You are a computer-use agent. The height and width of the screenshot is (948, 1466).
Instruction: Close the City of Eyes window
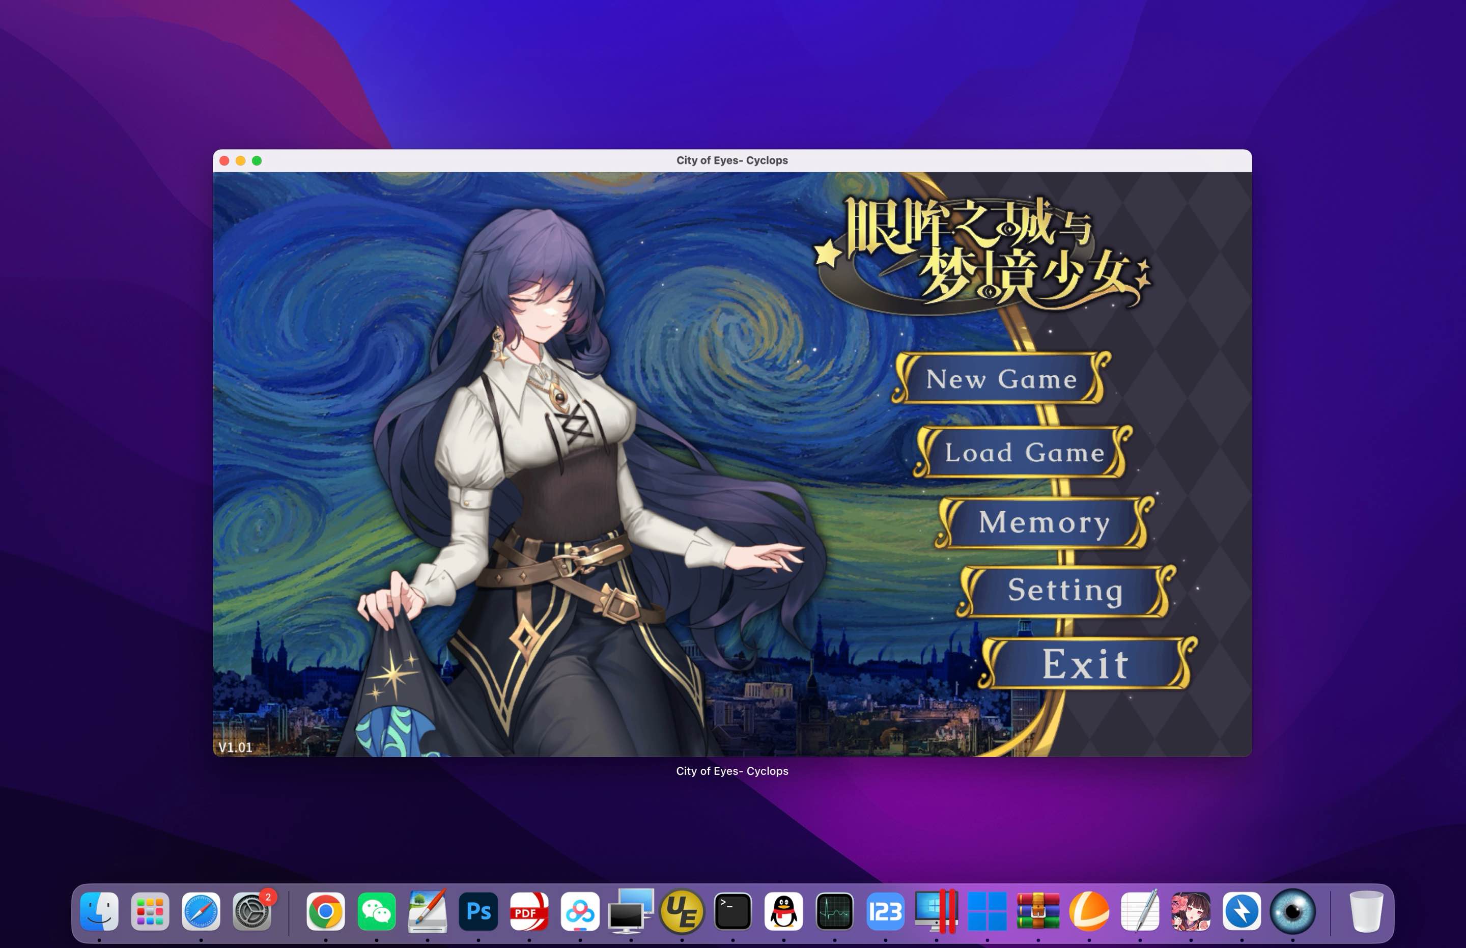224,161
